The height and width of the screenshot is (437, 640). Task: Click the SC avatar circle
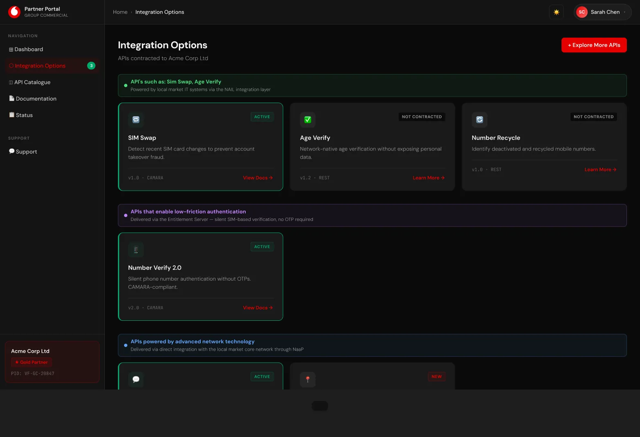(x=582, y=12)
